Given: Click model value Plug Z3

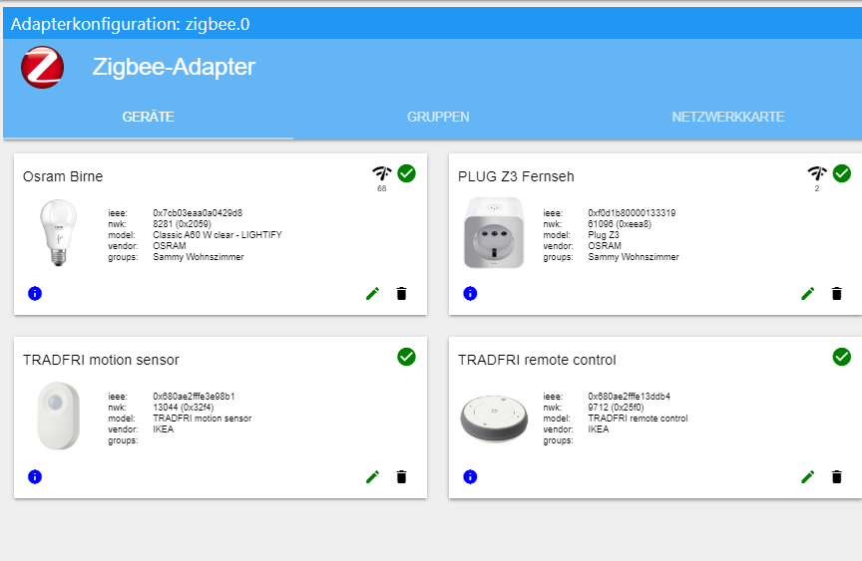Looking at the screenshot, I should (603, 235).
